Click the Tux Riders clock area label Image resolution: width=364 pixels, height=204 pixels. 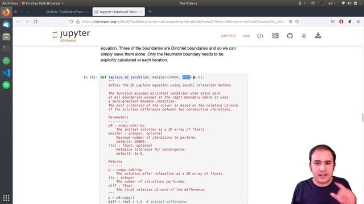coord(188,3)
